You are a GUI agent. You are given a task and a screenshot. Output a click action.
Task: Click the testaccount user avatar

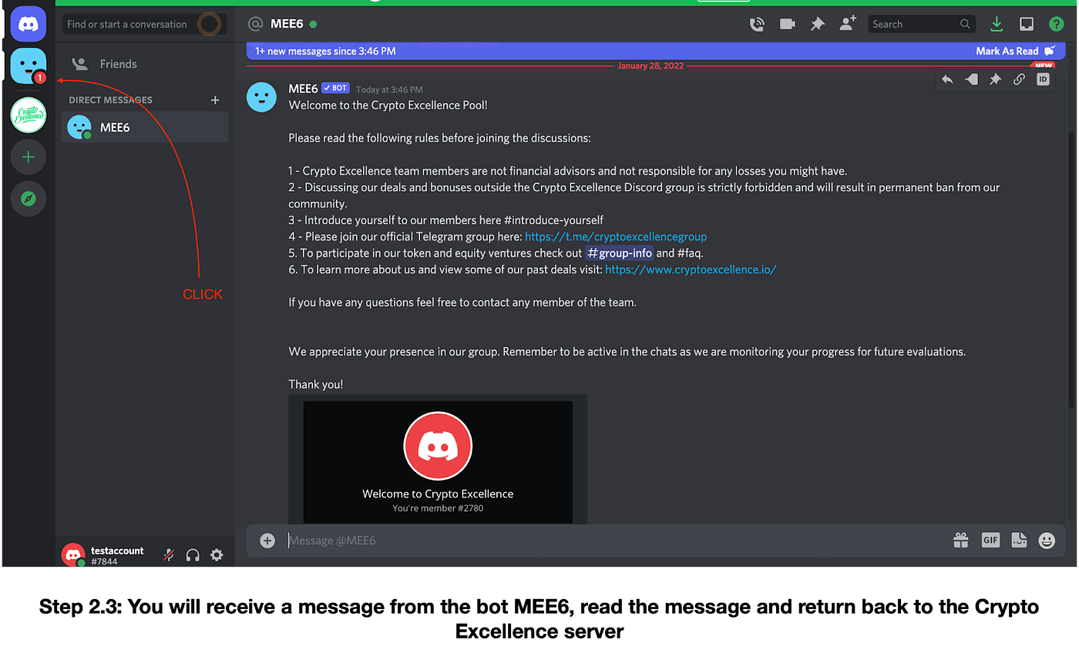pyautogui.click(x=73, y=554)
